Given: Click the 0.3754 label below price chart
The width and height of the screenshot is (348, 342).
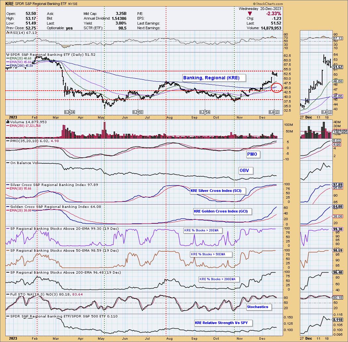Looking at the screenshot, I should [204, 112].
